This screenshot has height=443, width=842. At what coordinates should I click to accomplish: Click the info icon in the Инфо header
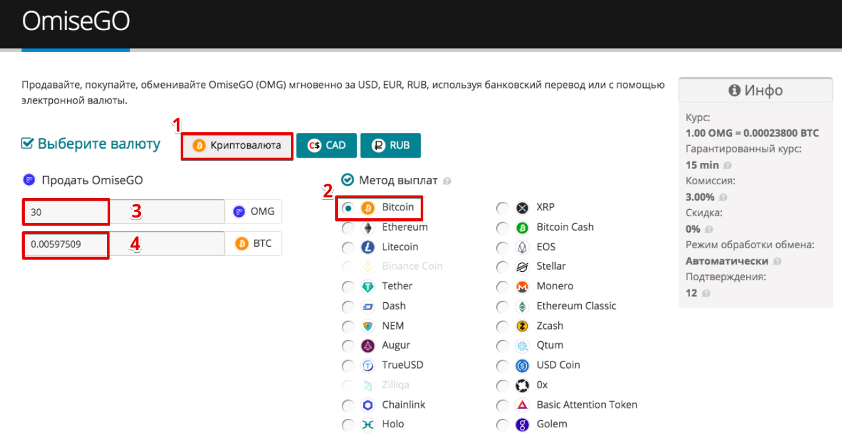734,91
